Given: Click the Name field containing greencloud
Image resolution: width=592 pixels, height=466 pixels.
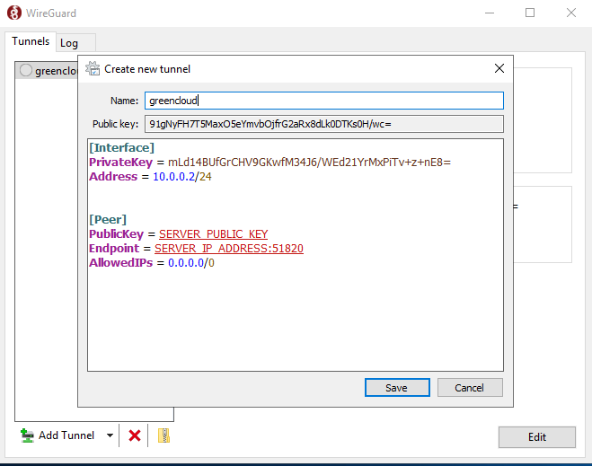Looking at the screenshot, I should click(324, 101).
